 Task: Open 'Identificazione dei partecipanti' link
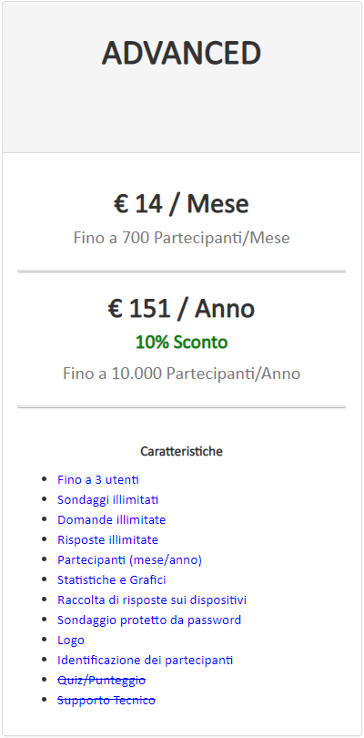pyautogui.click(x=145, y=660)
